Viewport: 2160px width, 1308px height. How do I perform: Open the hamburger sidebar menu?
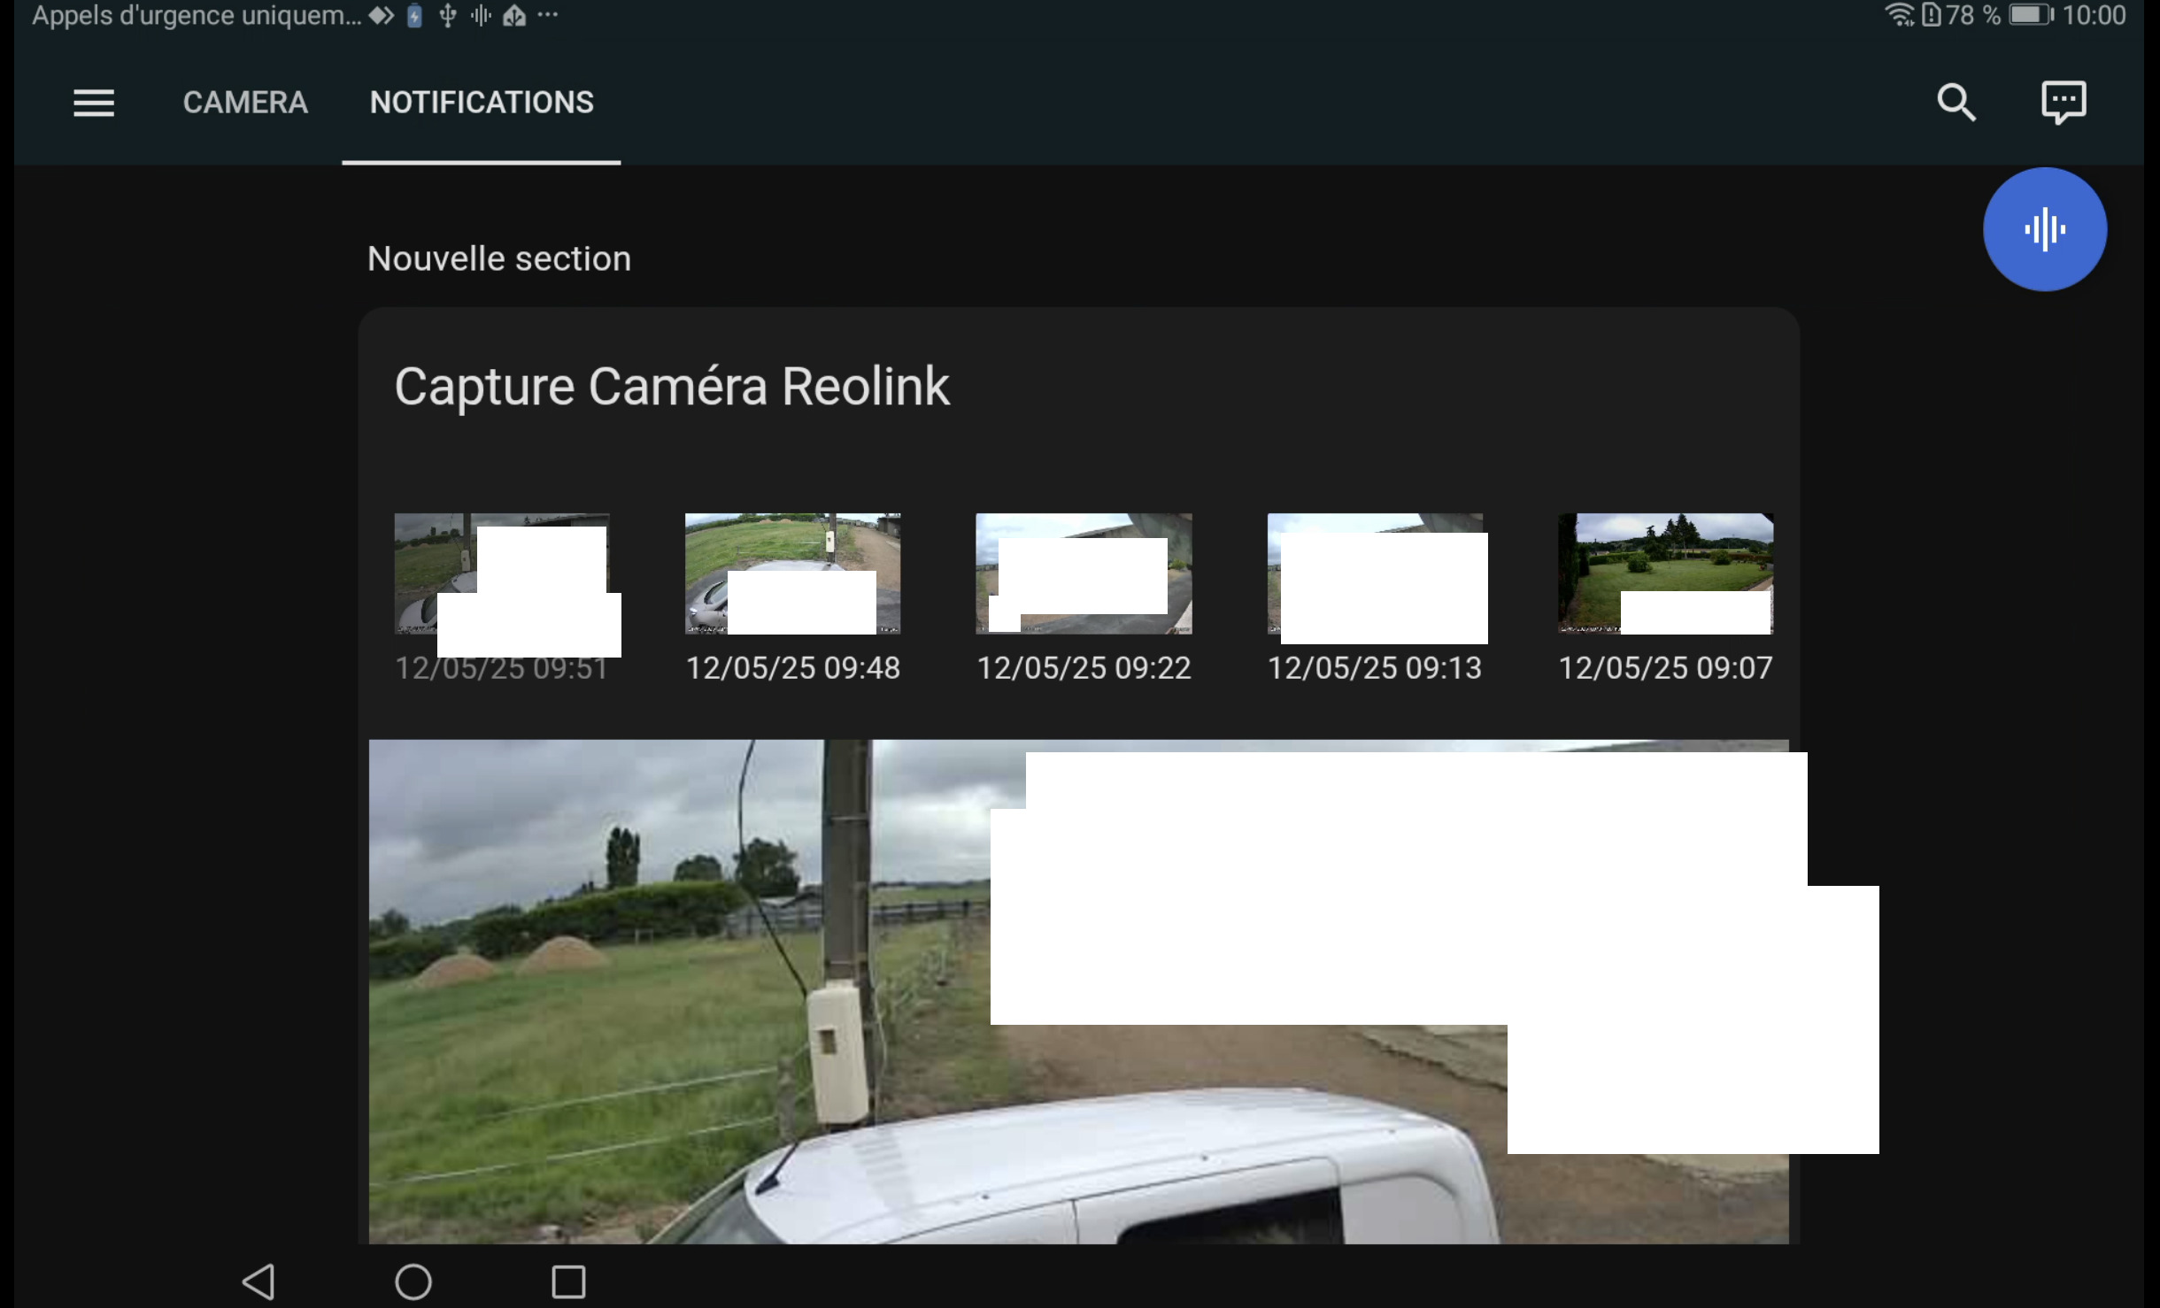click(x=94, y=103)
